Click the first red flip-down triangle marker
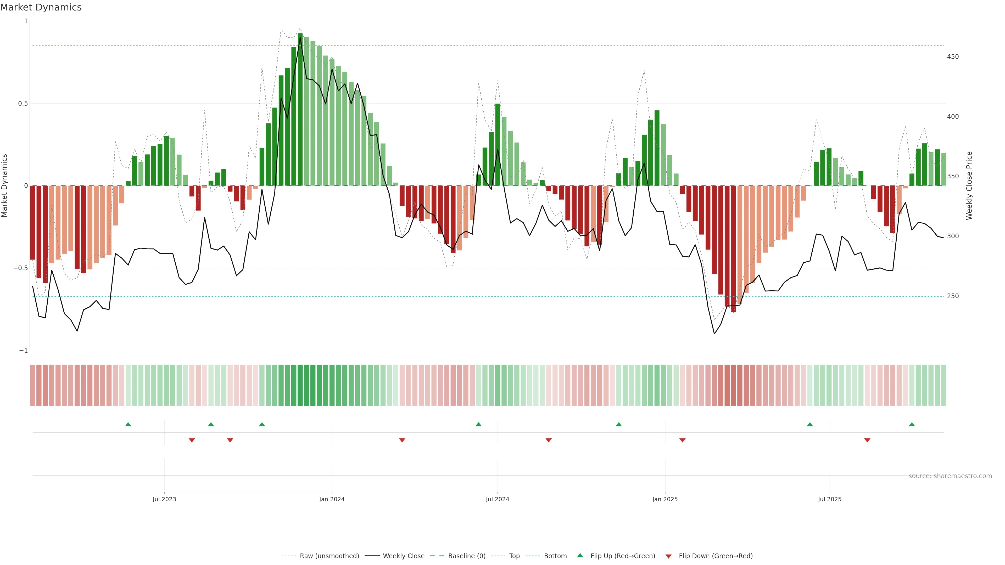 pos(192,440)
